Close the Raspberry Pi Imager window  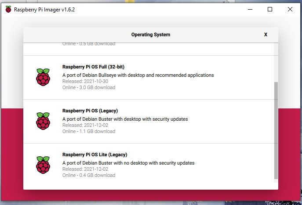pos(290,9)
